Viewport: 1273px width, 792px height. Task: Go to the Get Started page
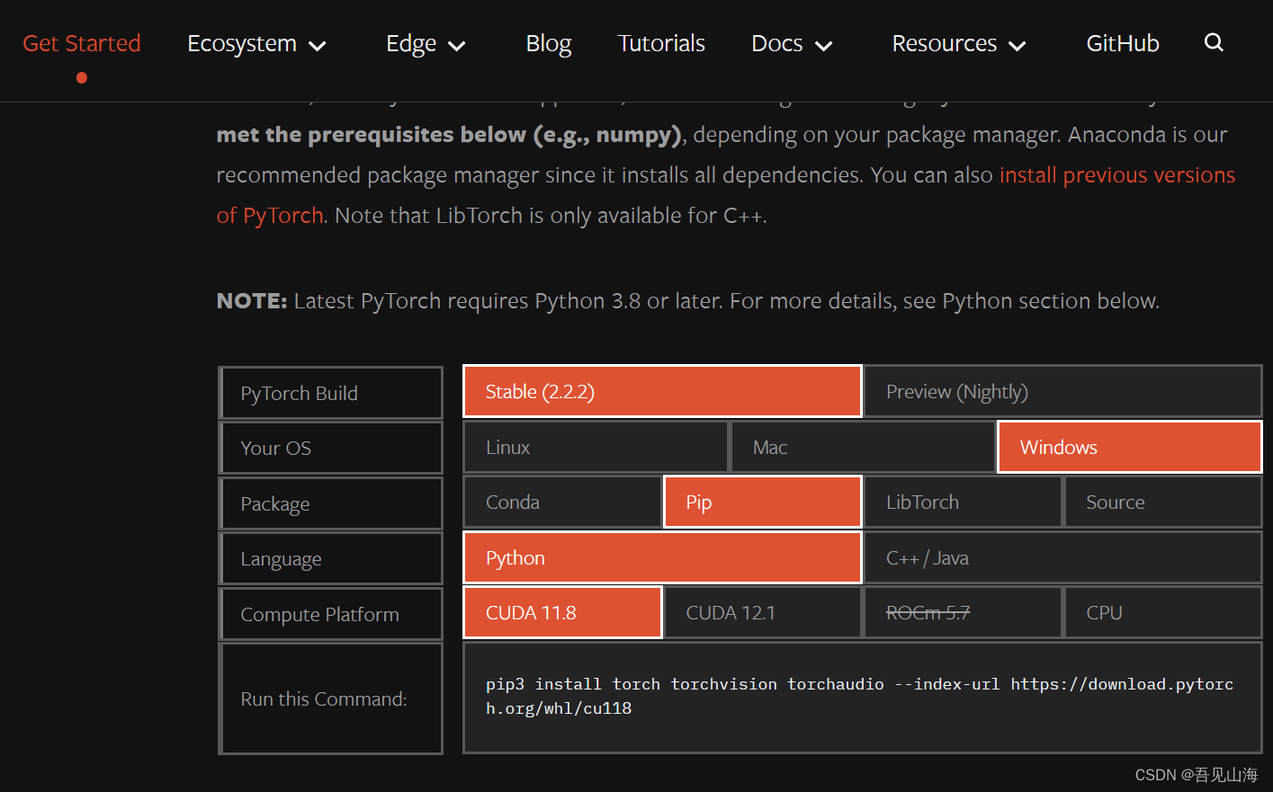[x=82, y=43]
